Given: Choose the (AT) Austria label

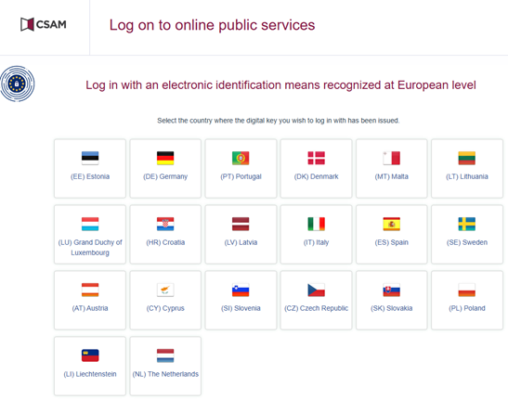Looking at the screenshot, I should click(90, 308).
